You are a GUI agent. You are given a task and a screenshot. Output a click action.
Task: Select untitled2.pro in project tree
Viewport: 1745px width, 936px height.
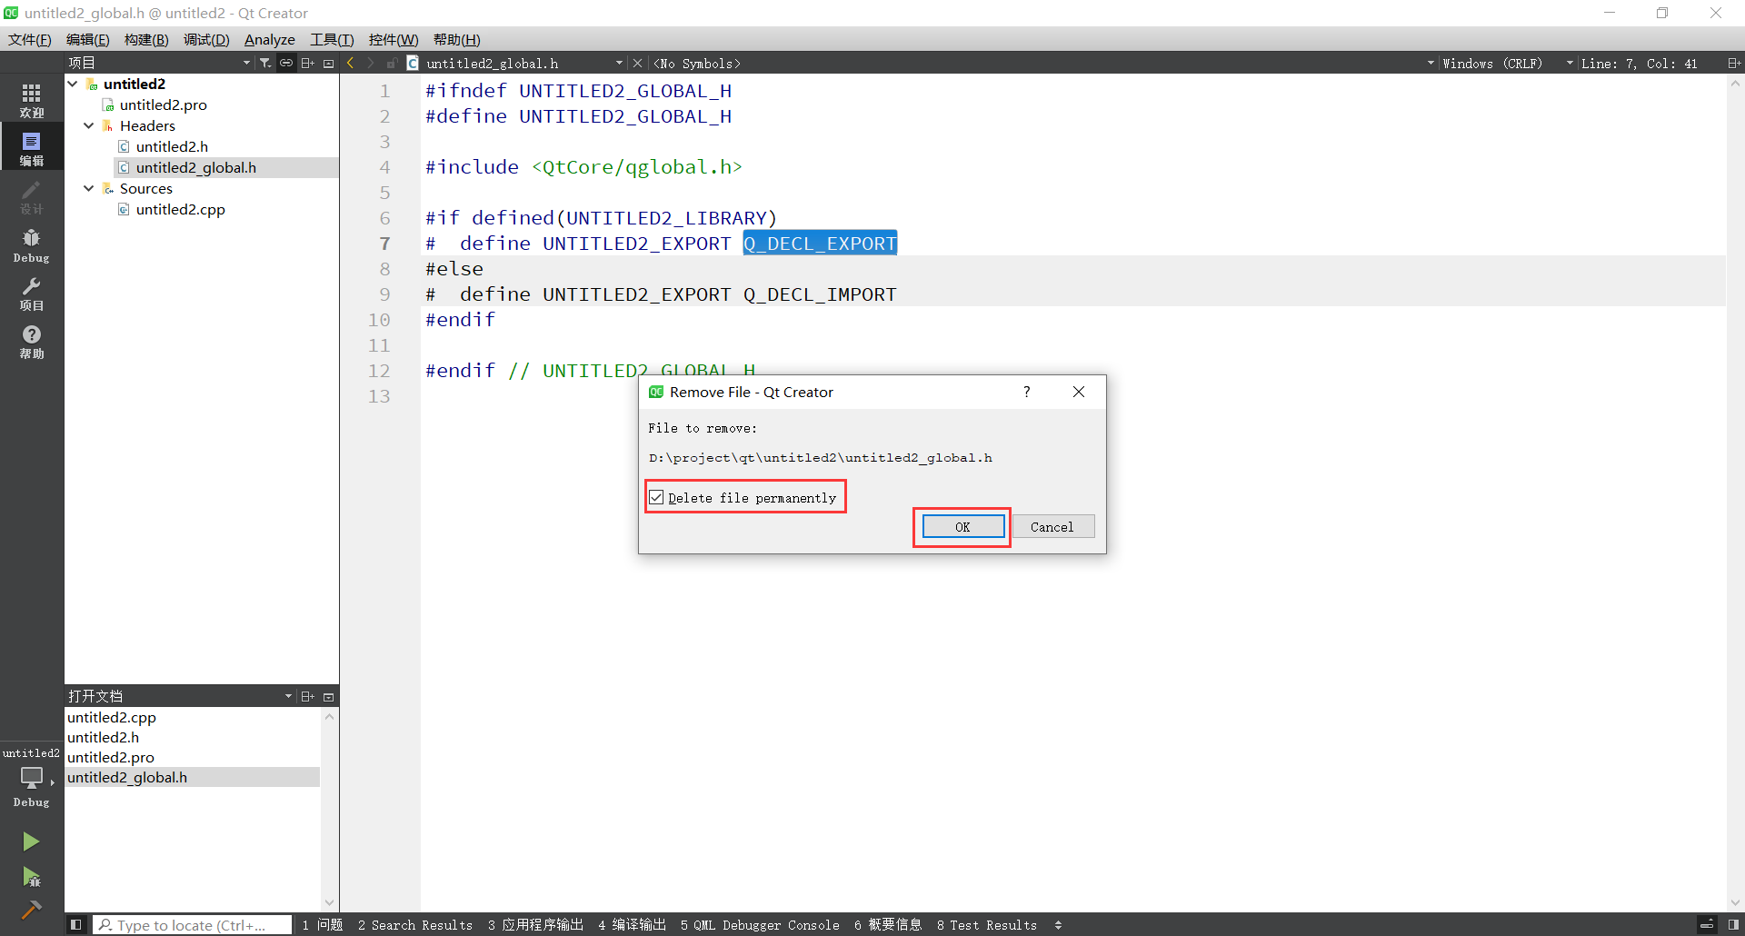click(164, 105)
